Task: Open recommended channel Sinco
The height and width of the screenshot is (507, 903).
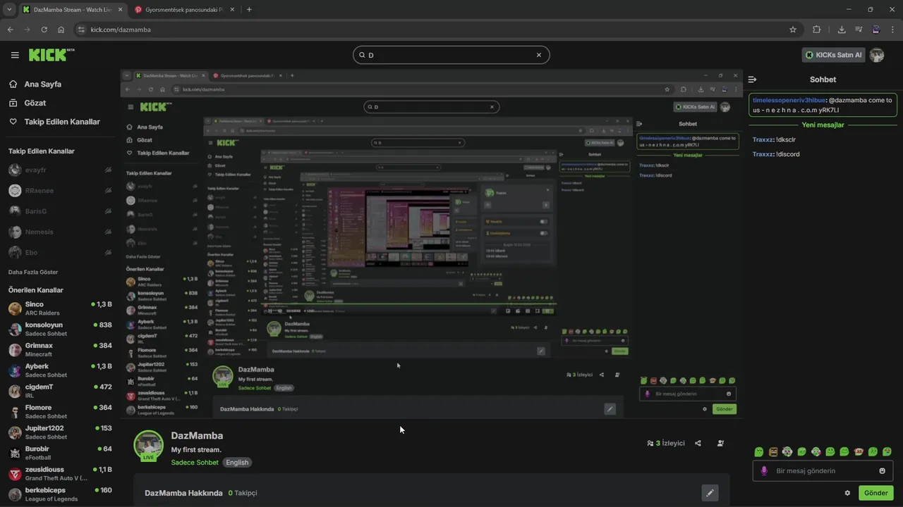Action: point(60,308)
